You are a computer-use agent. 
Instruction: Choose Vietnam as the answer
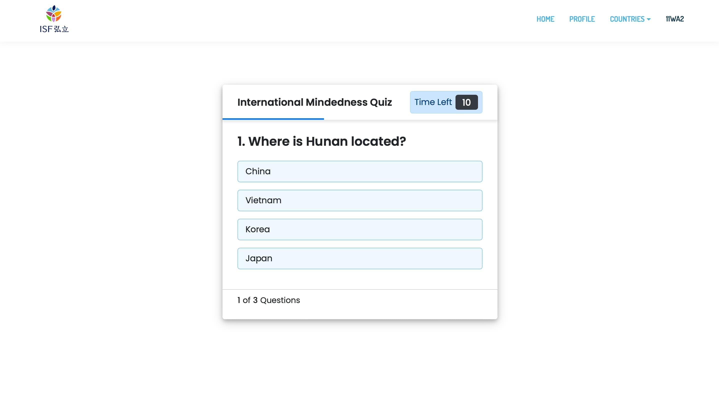click(x=360, y=200)
